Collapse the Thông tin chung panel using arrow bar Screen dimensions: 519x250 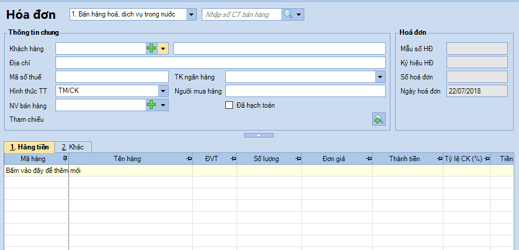[x=259, y=135]
